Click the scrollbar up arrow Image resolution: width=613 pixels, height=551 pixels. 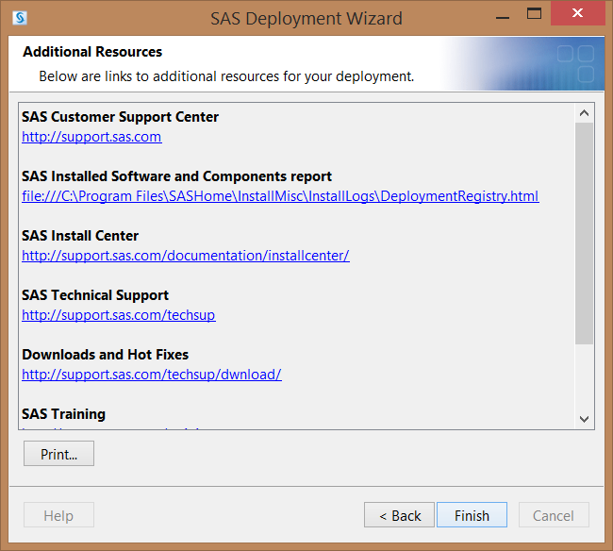(x=584, y=113)
